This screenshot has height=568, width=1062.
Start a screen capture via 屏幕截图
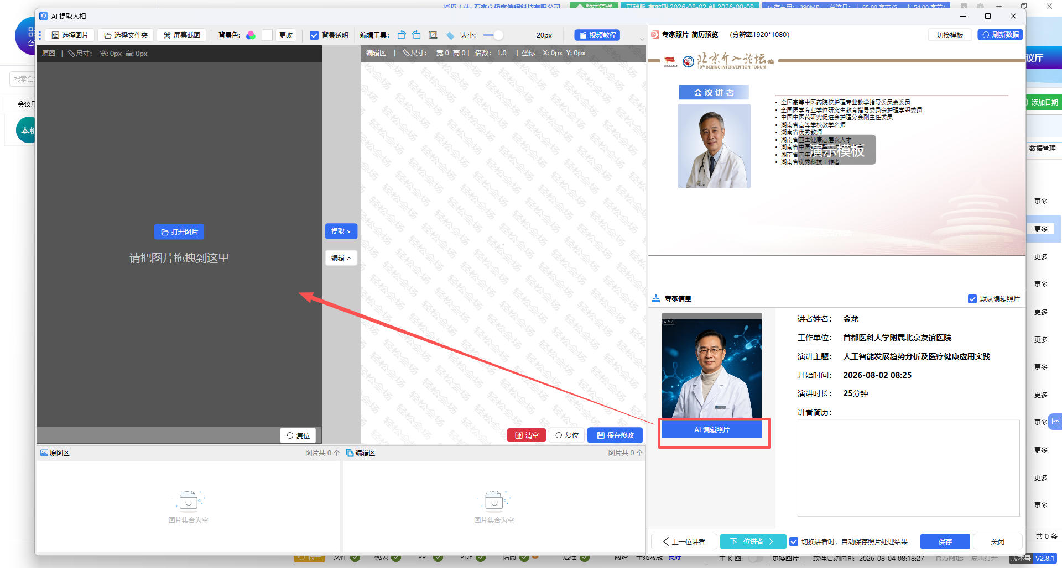(x=181, y=35)
